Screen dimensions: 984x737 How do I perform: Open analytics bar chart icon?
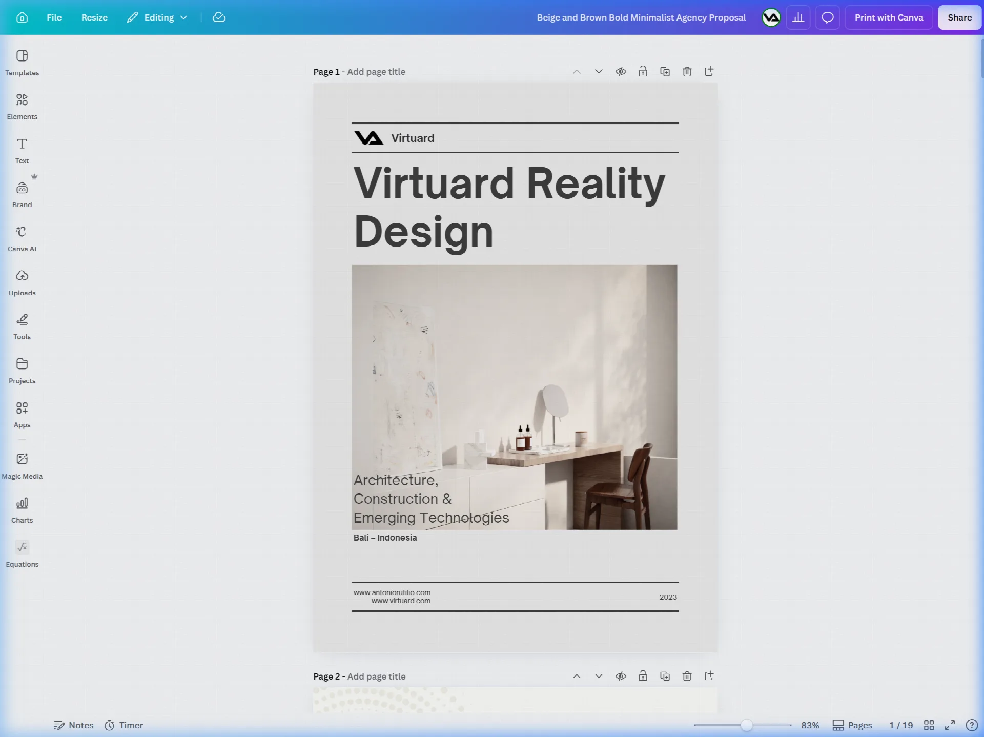[x=798, y=17]
